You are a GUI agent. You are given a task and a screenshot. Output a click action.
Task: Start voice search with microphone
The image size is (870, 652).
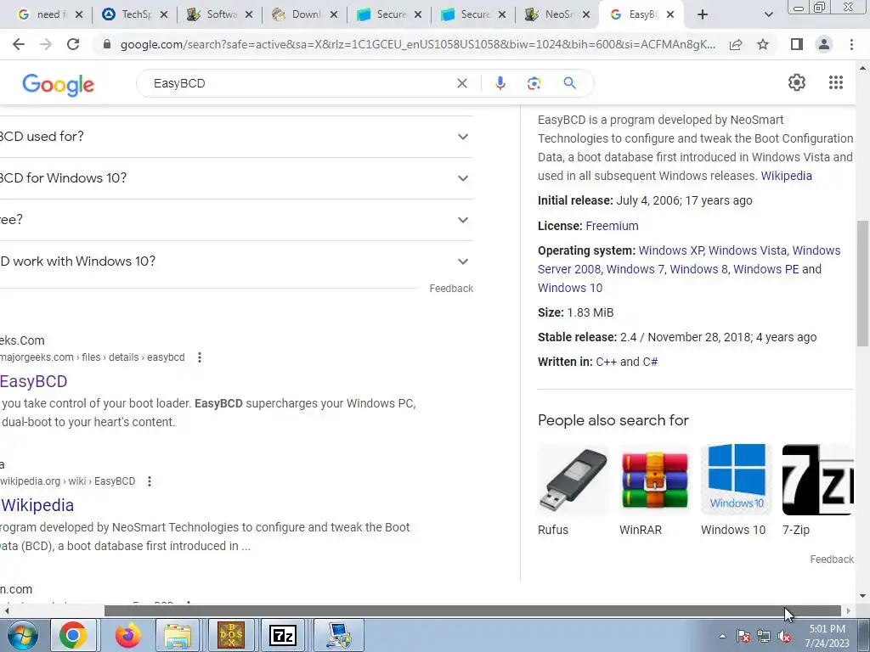click(500, 83)
